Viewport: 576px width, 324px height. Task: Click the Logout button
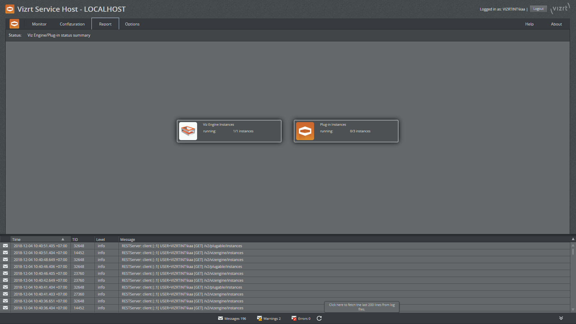(538, 8)
